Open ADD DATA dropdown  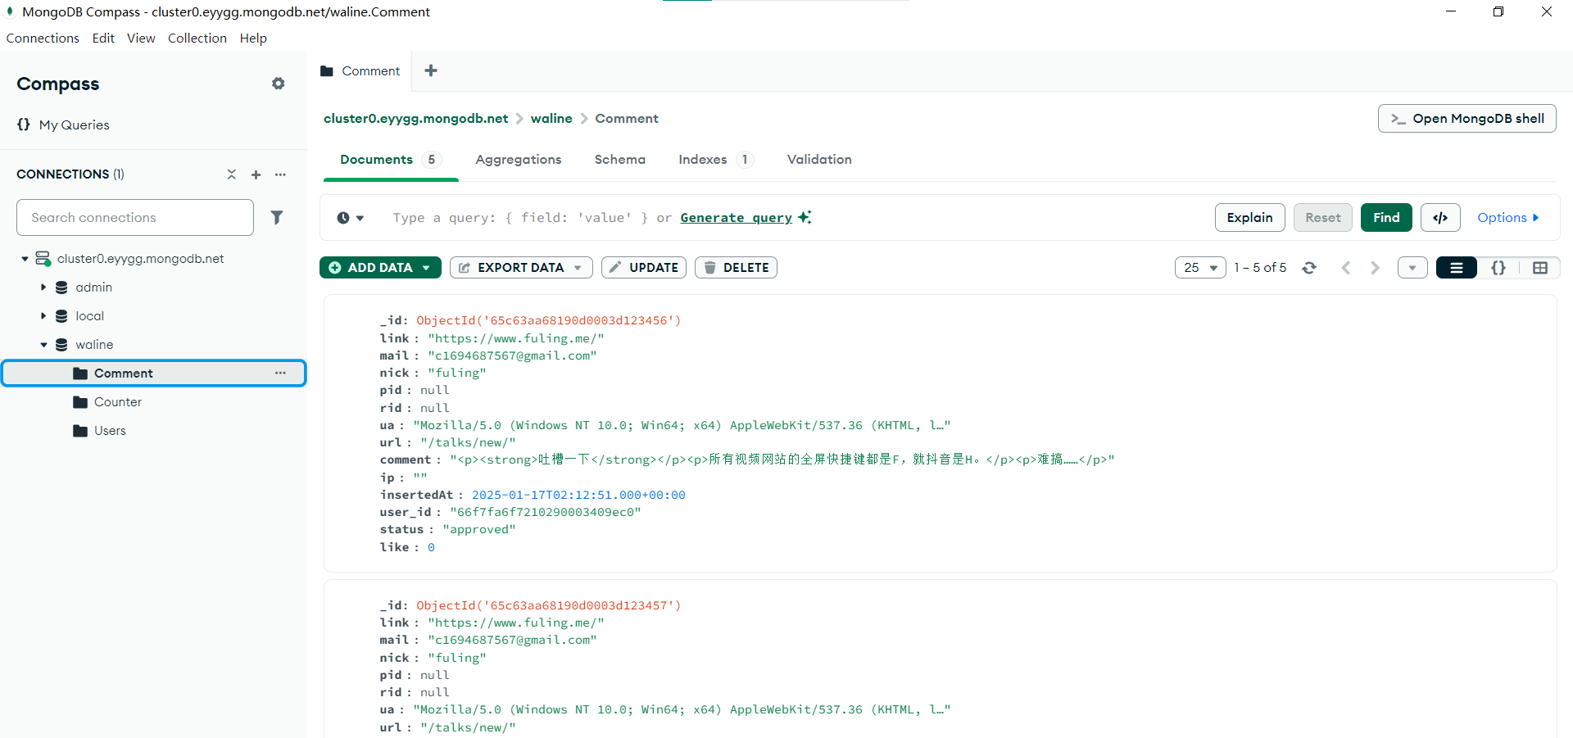tap(380, 268)
